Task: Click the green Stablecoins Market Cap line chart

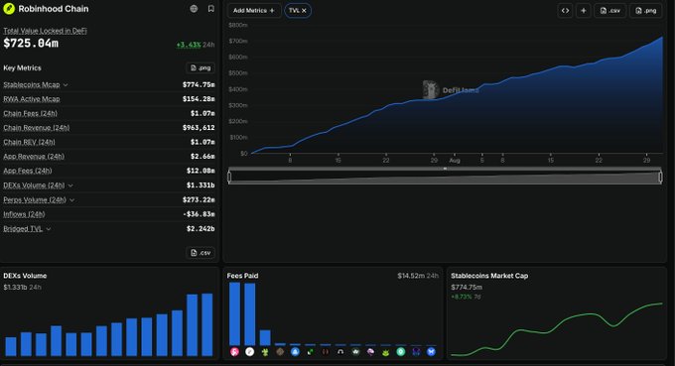Action: (557, 329)
